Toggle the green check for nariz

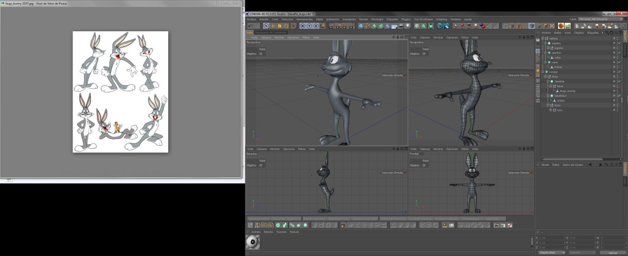[x=619, y=62]
